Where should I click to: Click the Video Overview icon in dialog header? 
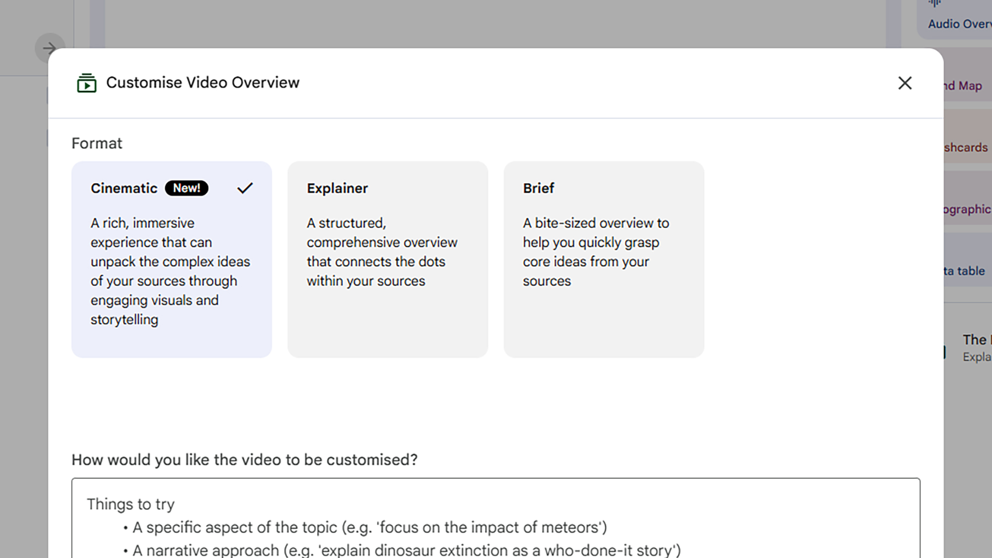click(x=86, y=83)
